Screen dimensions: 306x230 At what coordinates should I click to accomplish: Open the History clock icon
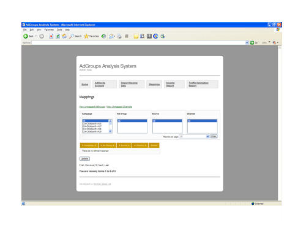(103, 36)
